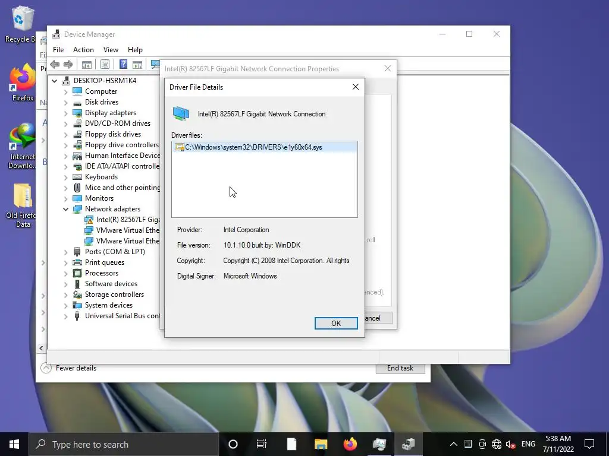This screenshot has height=456, width=609.
Task: Open the Old Firefox Data folder
Action: (22, 205)
